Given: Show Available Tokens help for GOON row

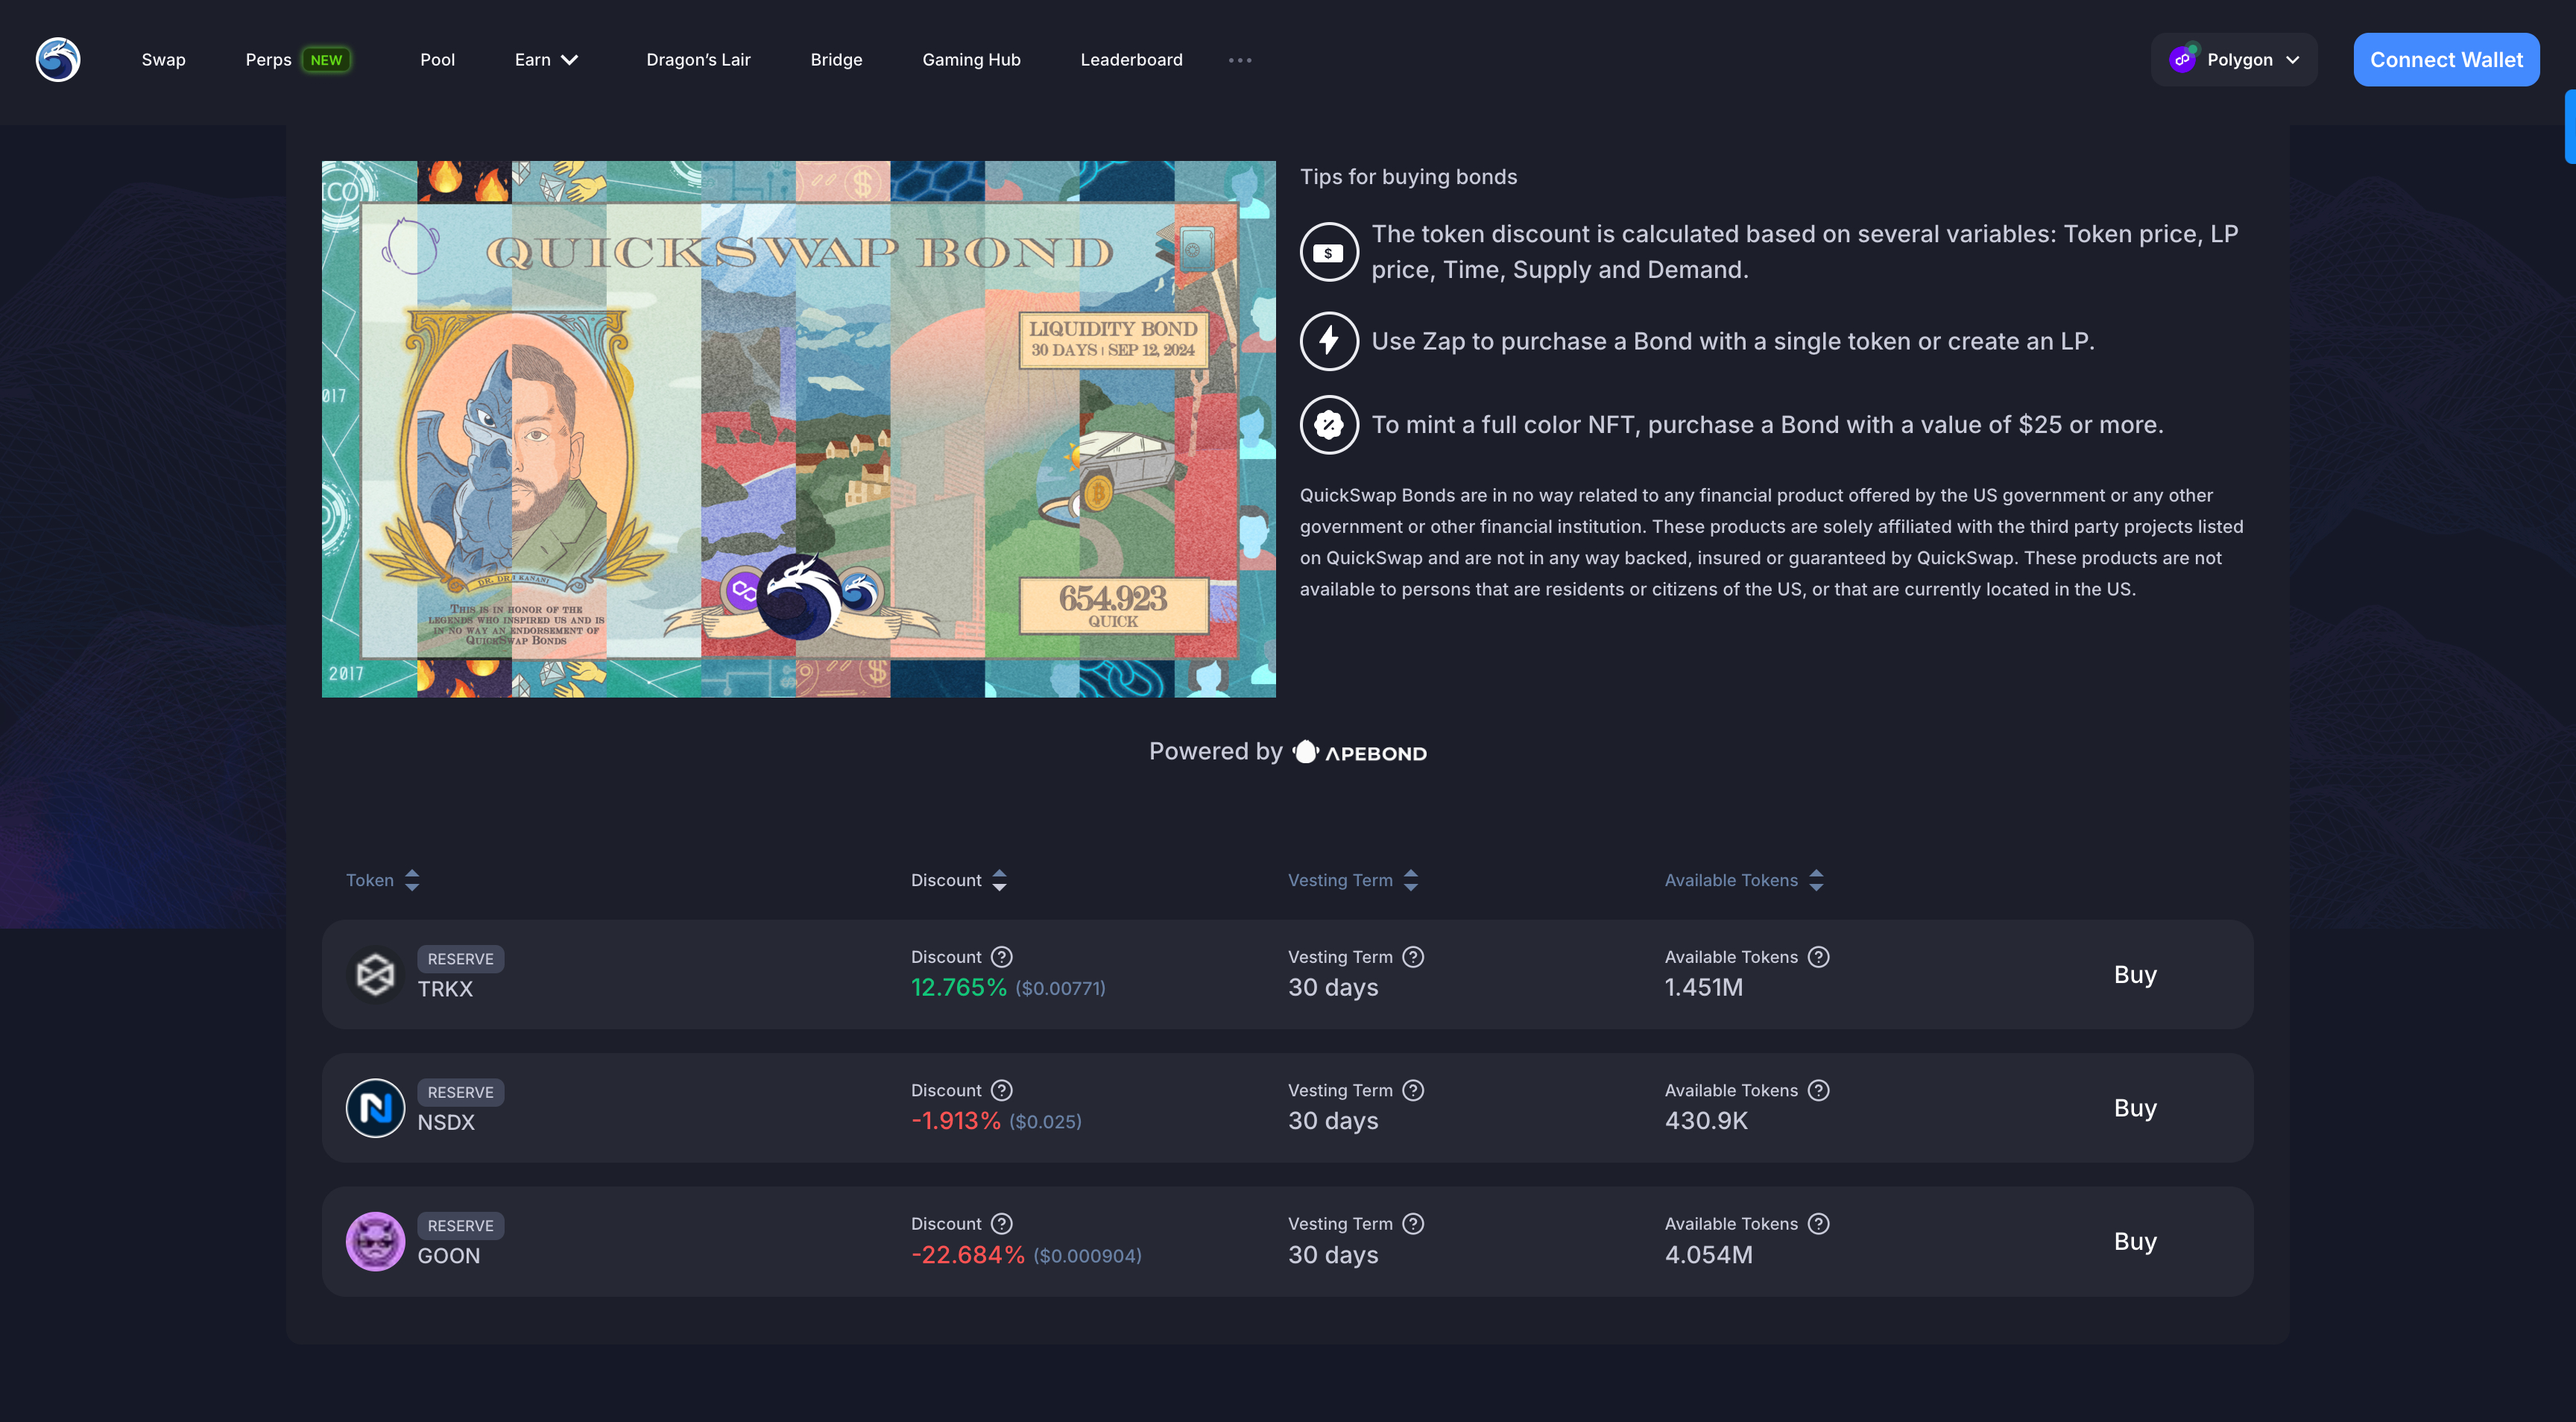Looking at the screenshot, I should [1819, 1224].
